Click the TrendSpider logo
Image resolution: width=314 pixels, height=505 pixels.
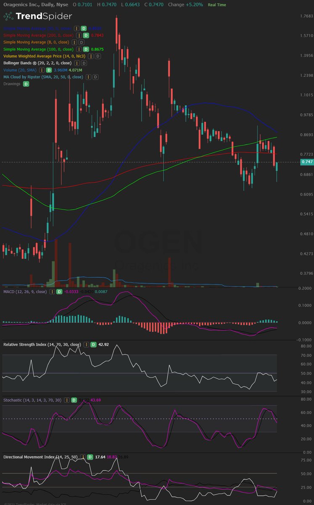(x=38, y=16)
